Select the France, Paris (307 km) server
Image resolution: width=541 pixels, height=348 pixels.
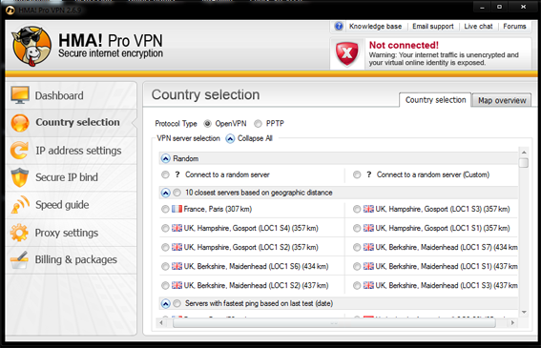coord(165,209)
